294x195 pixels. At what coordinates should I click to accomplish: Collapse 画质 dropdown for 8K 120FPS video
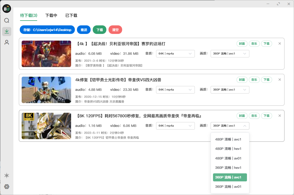coord(230,126)
